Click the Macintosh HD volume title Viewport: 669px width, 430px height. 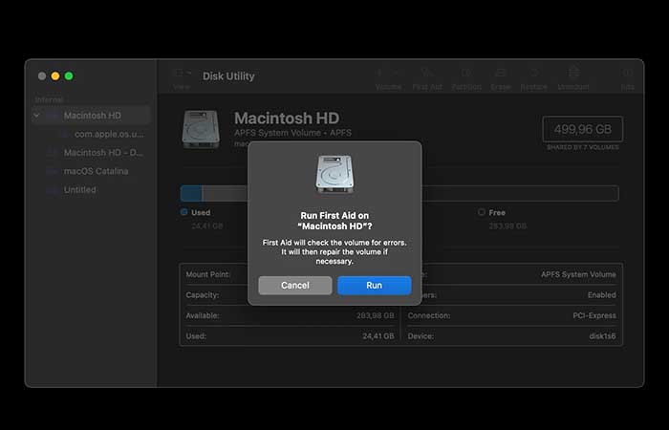[x=287, y=118]
